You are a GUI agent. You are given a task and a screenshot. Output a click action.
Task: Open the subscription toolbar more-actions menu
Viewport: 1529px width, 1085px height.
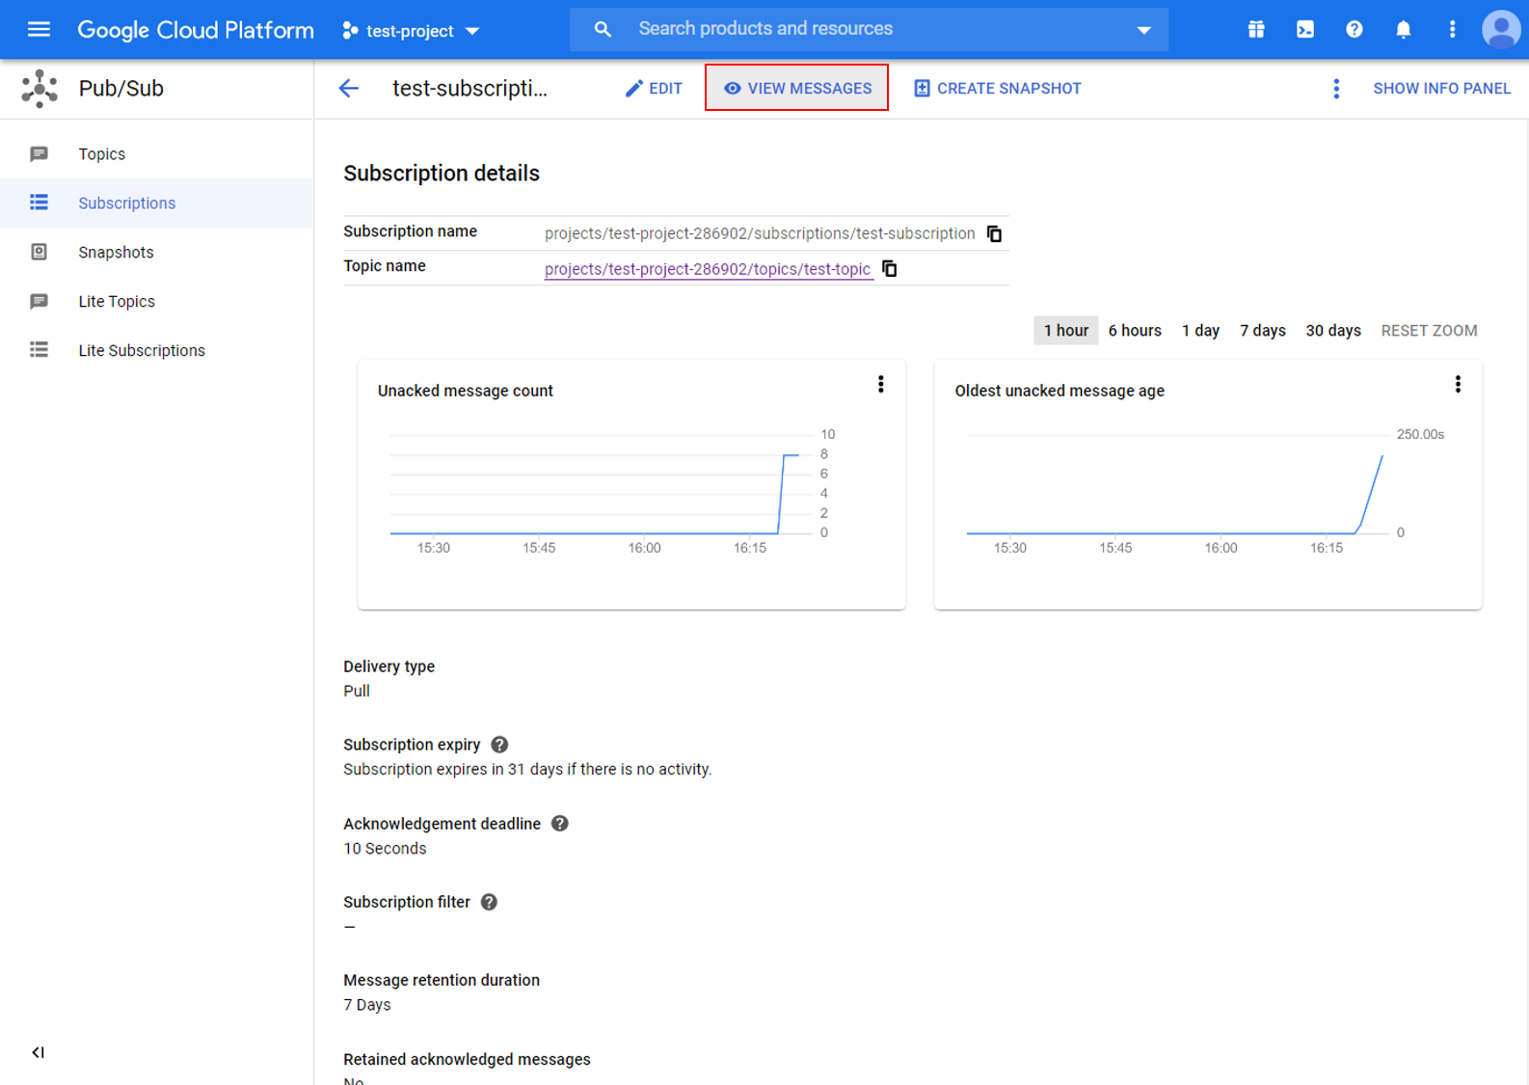pos(1336,89)
